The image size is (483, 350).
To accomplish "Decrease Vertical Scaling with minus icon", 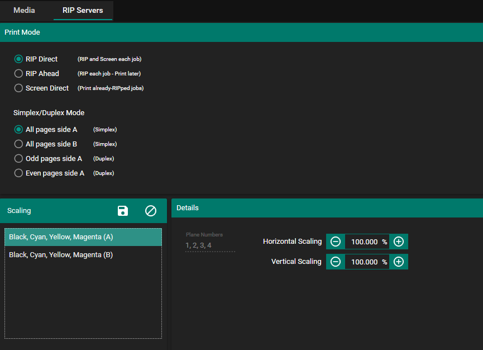I will point(336,262).
